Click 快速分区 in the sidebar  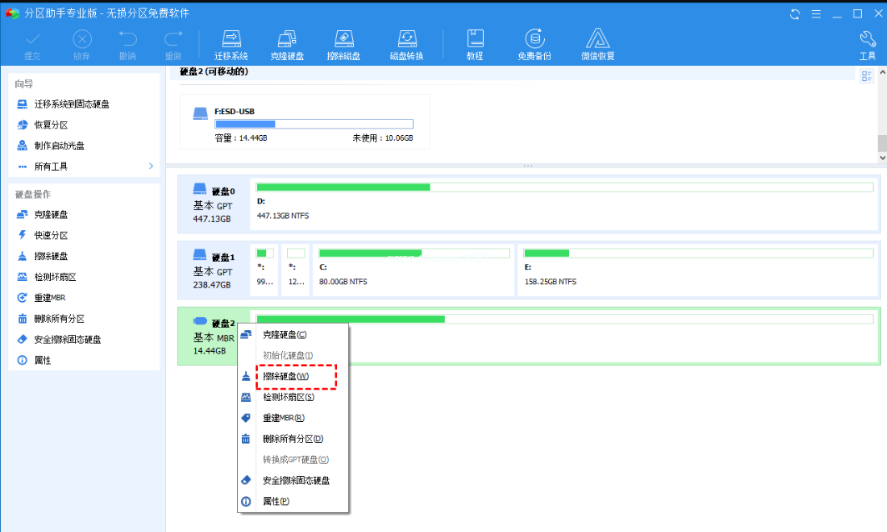point(51,235)
